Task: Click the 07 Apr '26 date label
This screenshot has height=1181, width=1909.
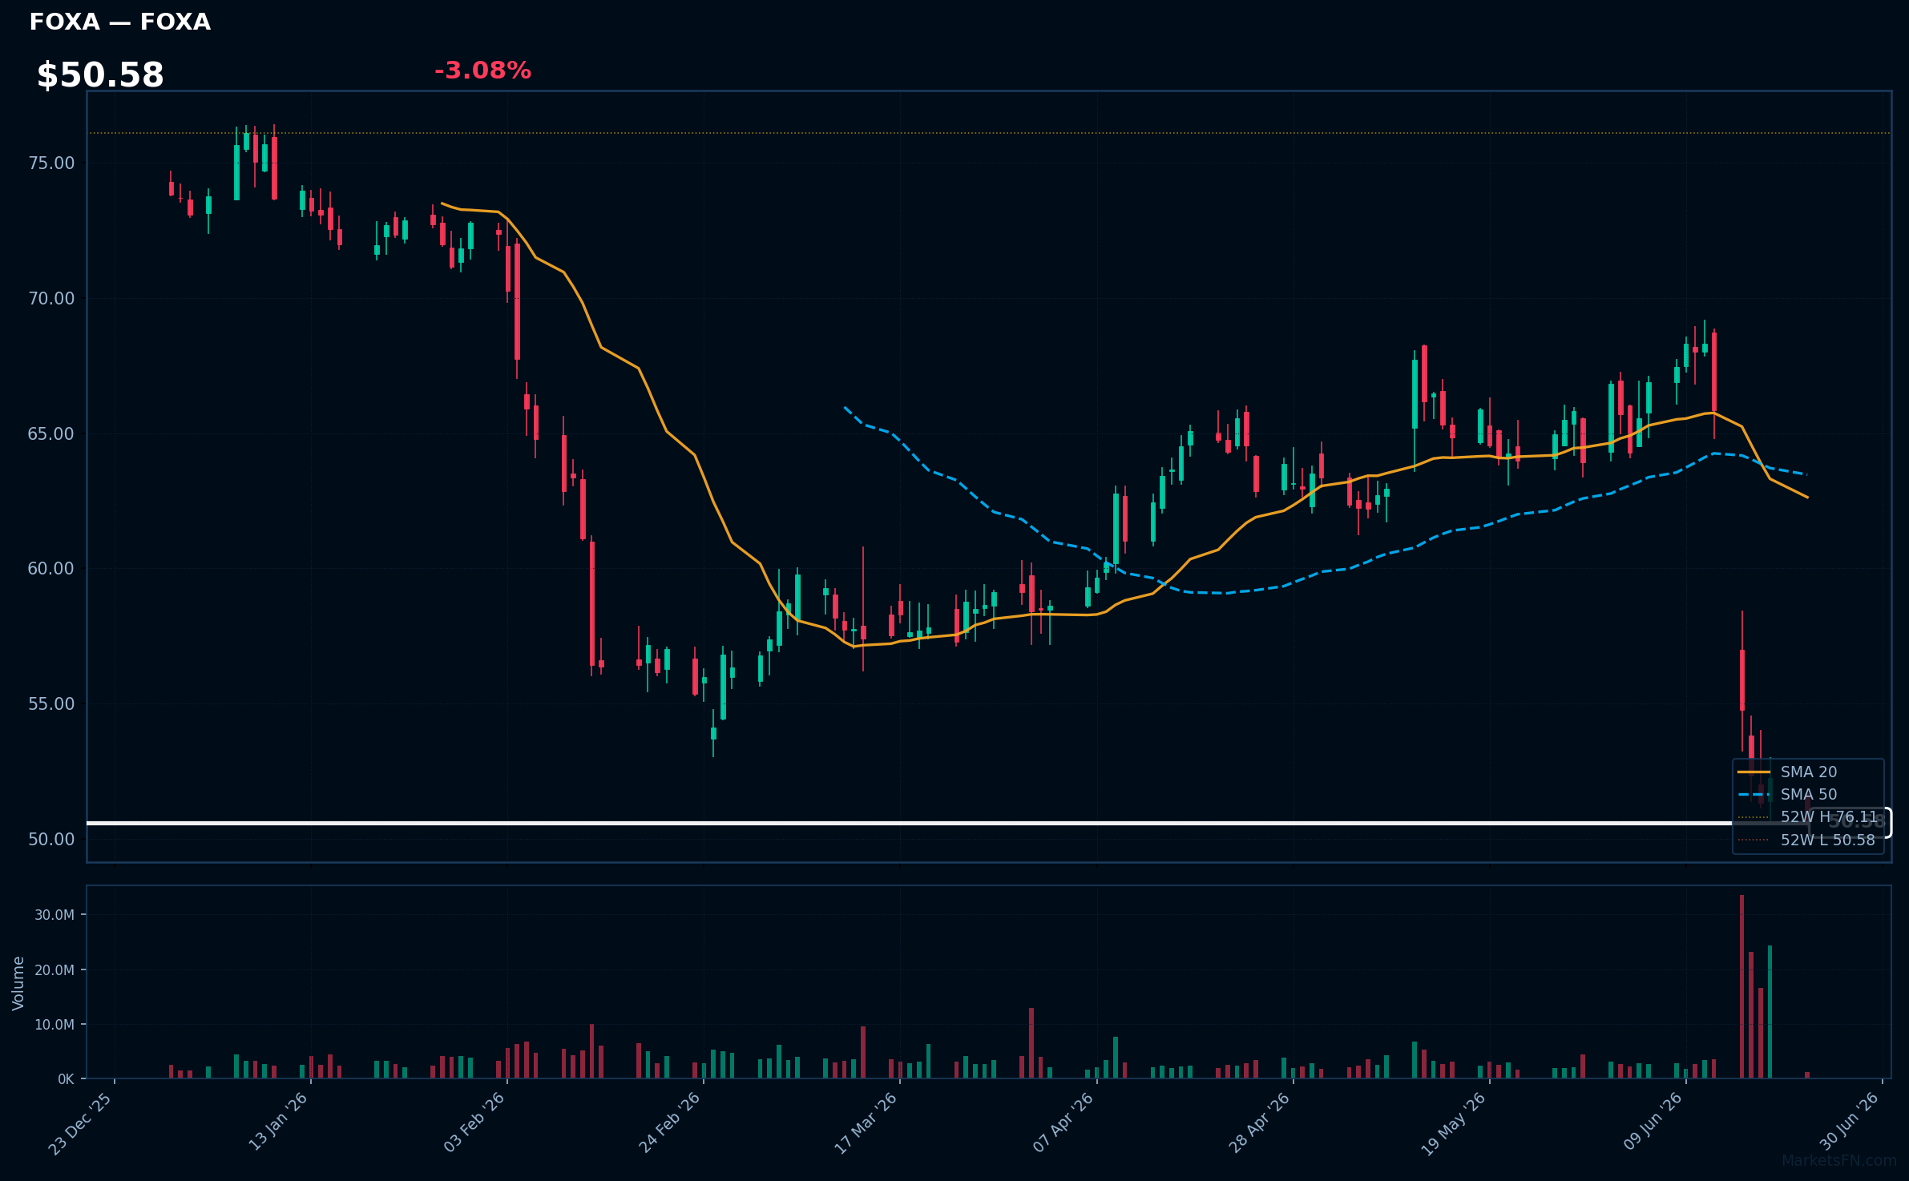Action: [1063, 1123]
